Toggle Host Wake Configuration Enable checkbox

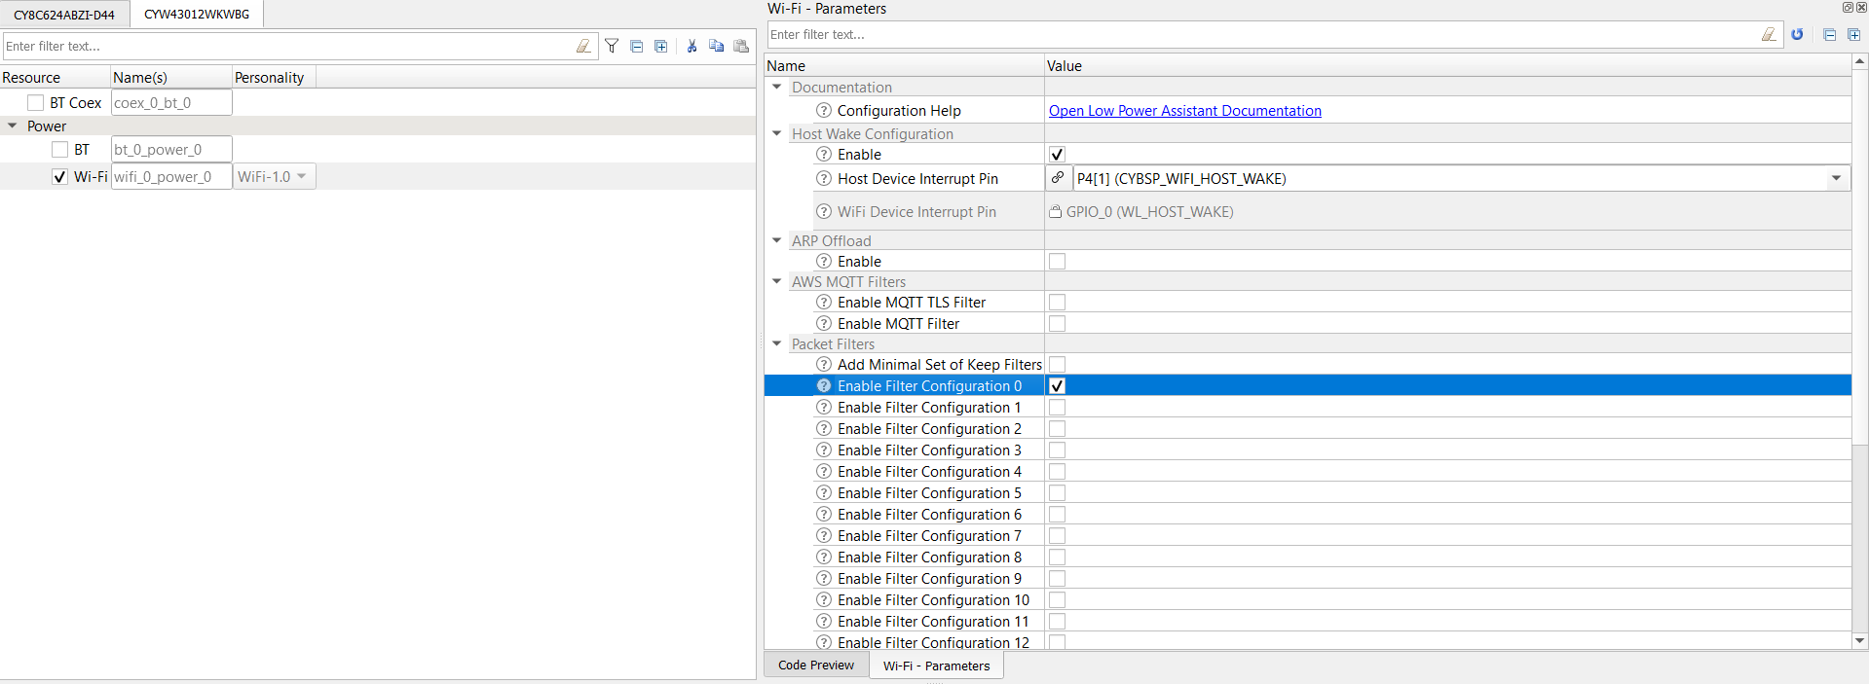(x=1057, y=154)
